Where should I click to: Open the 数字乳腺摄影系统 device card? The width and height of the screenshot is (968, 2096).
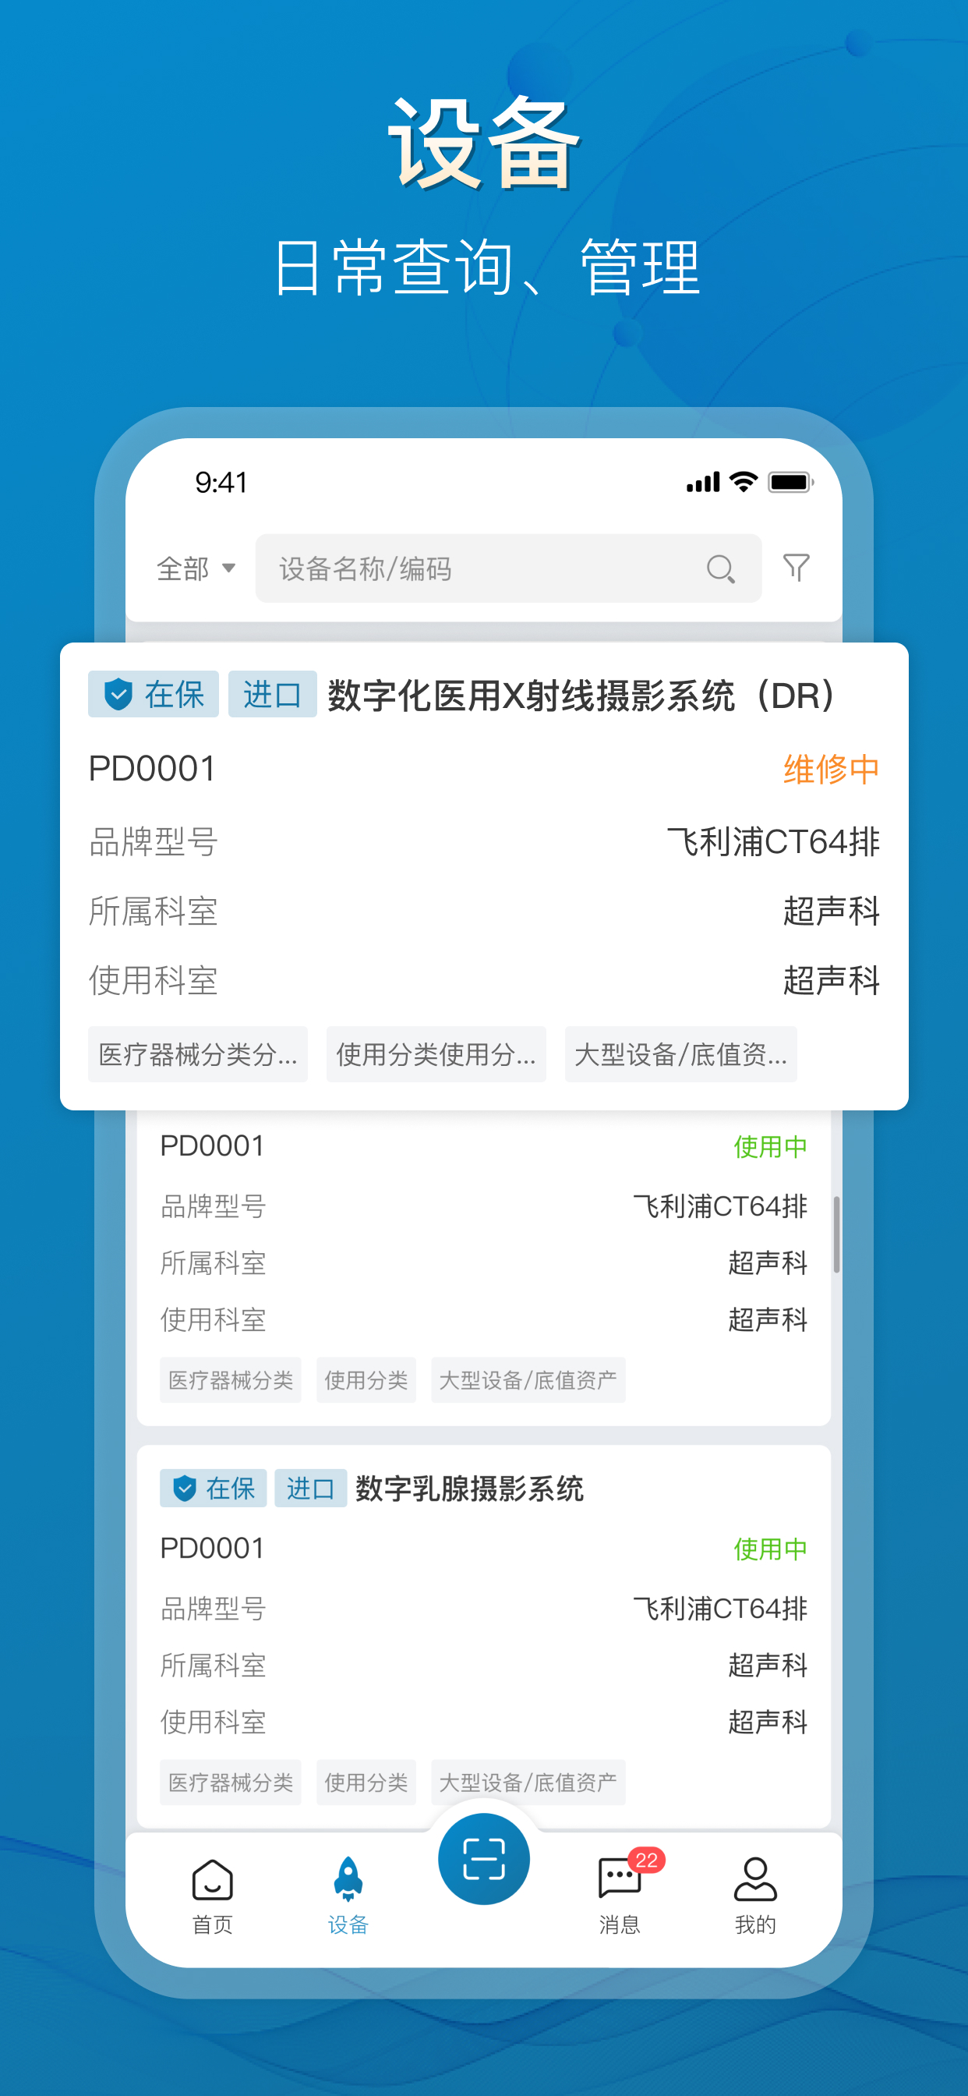pos(484,1637)
